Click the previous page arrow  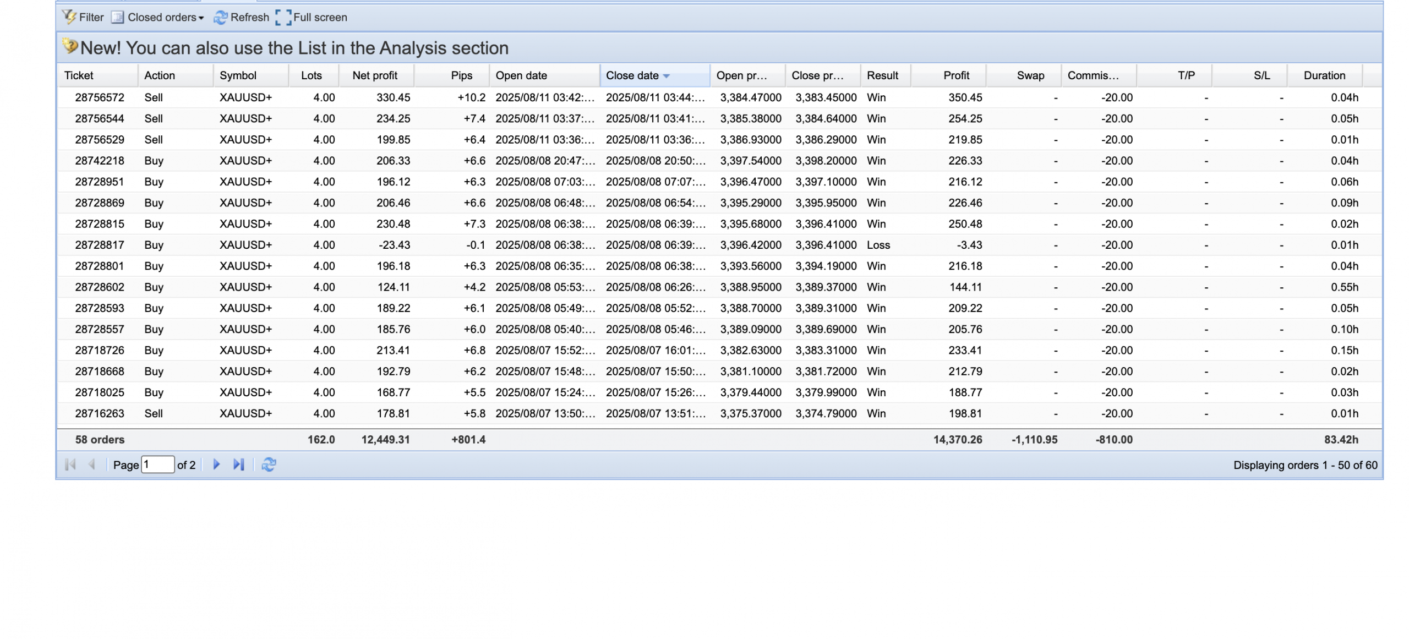click(92, 465)
